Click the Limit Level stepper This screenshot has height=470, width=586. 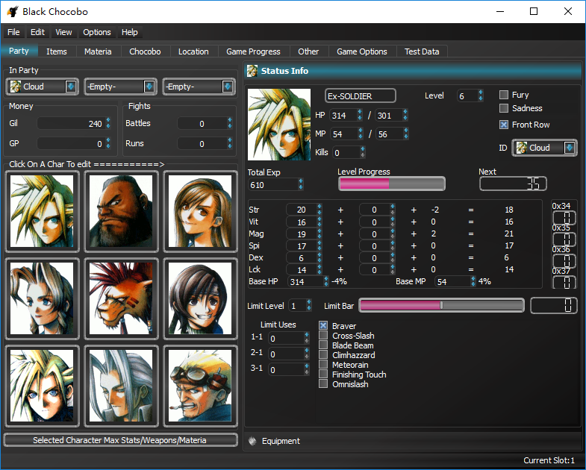point(309,306)
